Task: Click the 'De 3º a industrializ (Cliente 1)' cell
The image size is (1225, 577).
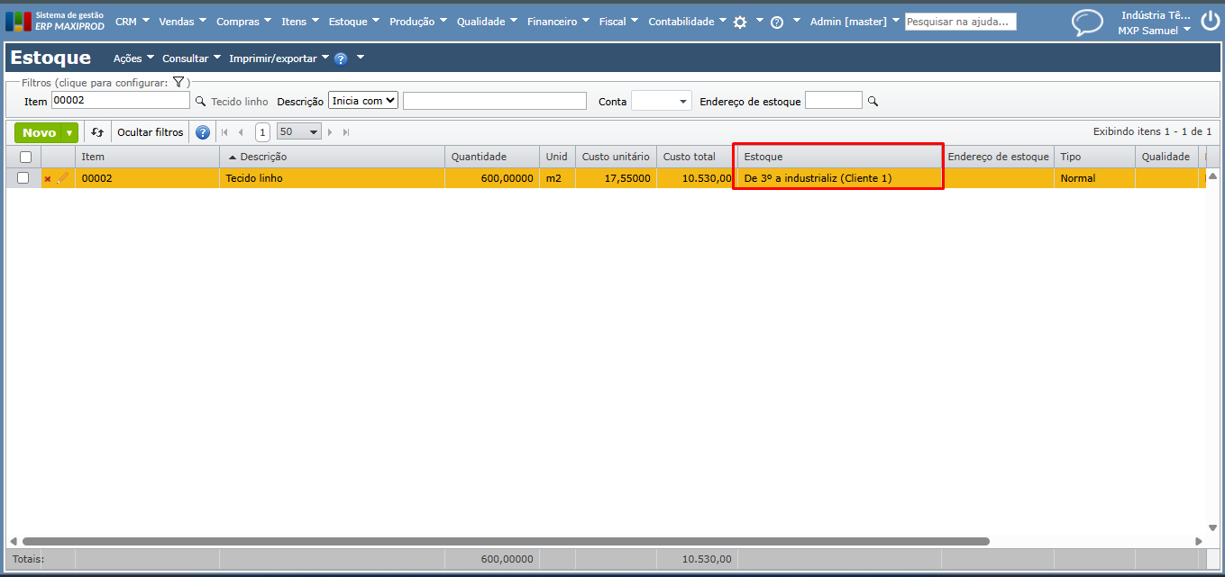Action: coord(839,178)
